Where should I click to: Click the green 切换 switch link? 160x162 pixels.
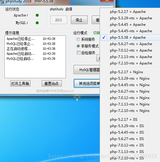pos(96,33)
